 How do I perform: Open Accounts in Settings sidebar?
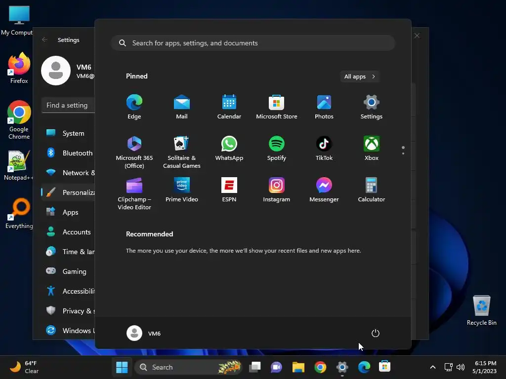tap(68, 232)
